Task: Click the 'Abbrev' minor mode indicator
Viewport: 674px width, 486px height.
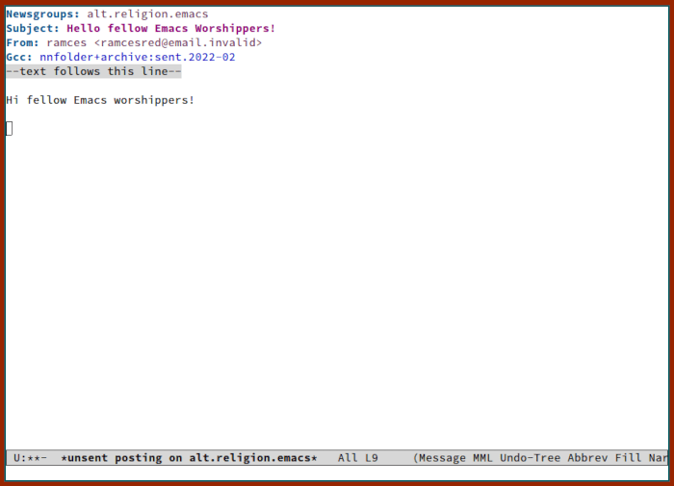Action: click(587, 458)
